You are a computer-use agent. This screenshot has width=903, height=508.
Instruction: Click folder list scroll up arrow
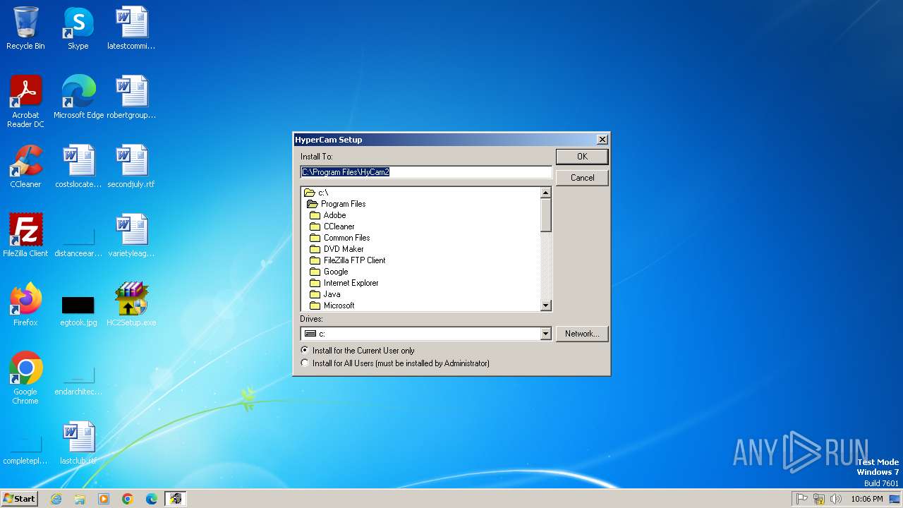(x=545, y=193)
